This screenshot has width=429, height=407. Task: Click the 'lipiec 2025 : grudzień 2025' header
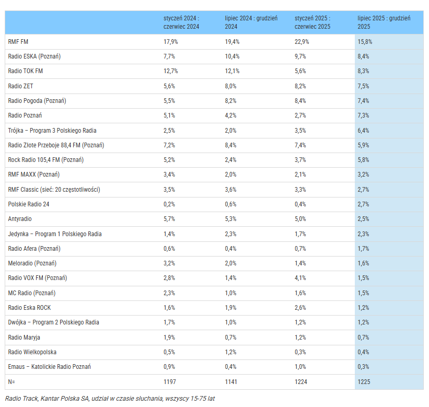click(384, 22)
